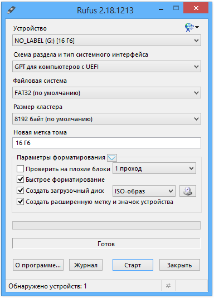This screenshot has height=299, width=214.
Task: Click the Старт button
Action: click(133, 265)
